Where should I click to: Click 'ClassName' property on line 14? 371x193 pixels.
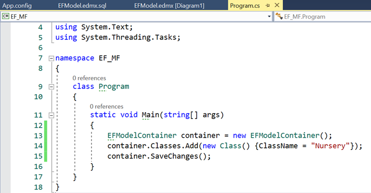[x=279, y=146]
